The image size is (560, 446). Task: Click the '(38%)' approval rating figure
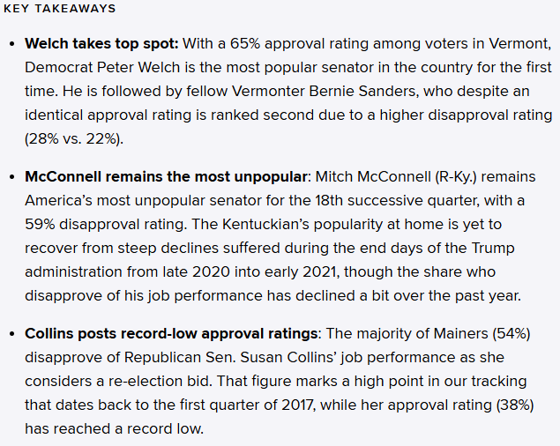(x=515, y=405)
